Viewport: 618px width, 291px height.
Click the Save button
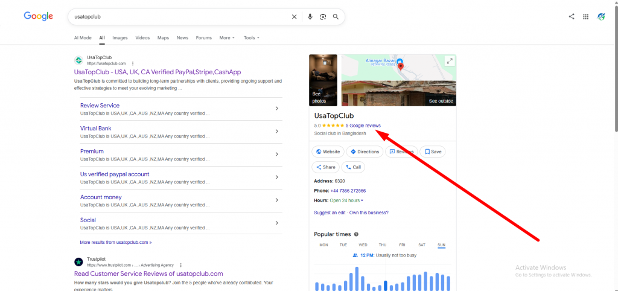tap(432, 152)
